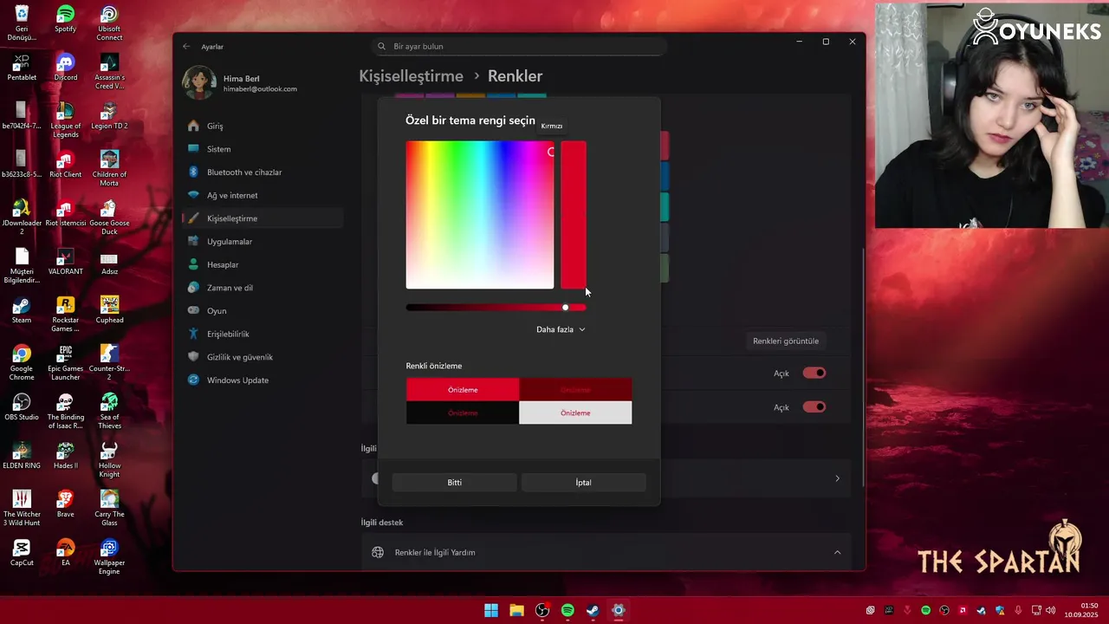Open Giriş in Settings sidebar

point(263,126)
